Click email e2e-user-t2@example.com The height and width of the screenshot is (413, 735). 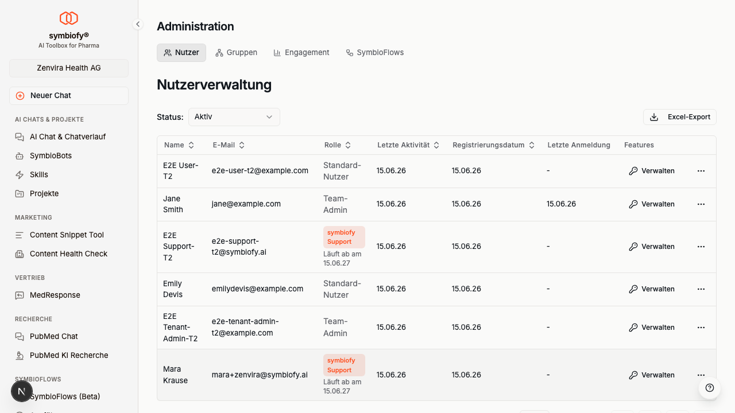pyautogui.click(x=260, y=171)
